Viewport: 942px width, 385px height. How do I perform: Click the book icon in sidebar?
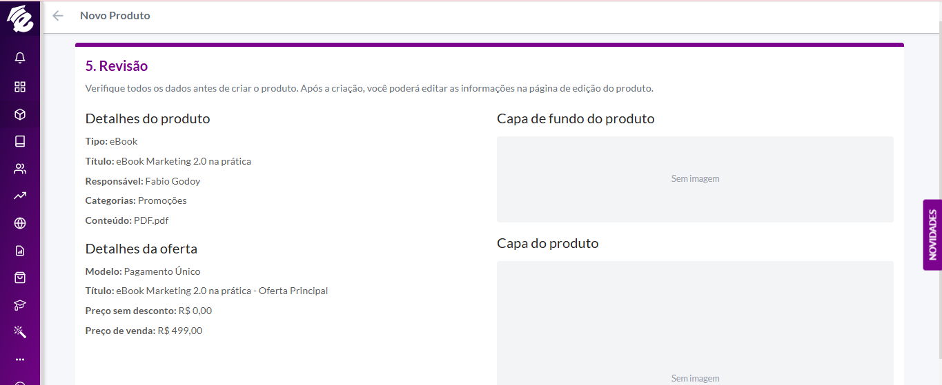(x=20, y=141)
